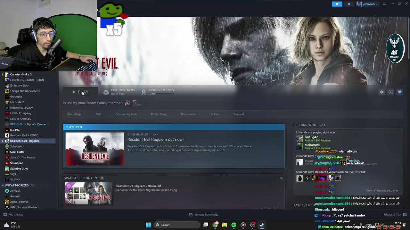The width and height of the screenshot is (410, 230).
Task: Select REANIMAL - Update Queued entry
Action: 28,124
